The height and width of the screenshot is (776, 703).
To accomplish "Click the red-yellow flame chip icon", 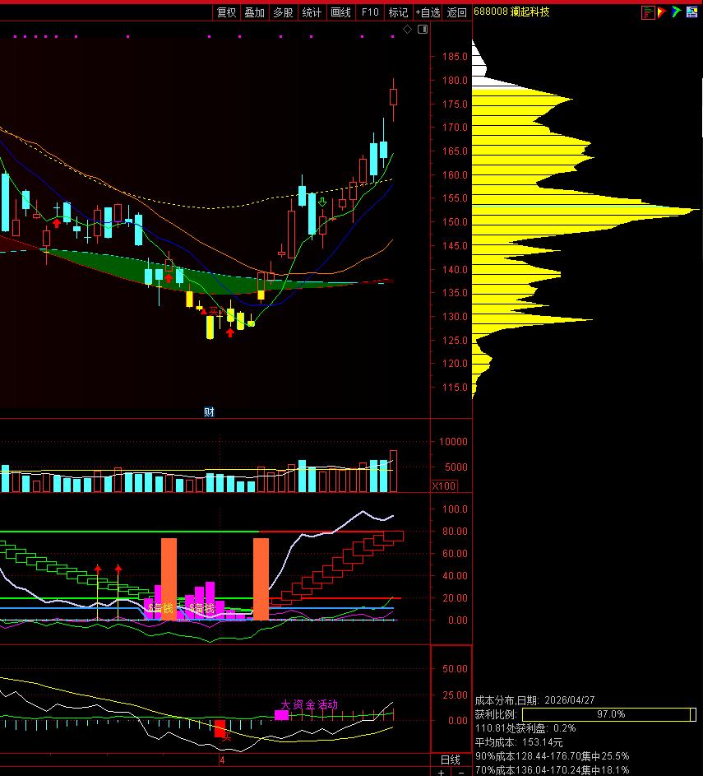I will [662, 12].
